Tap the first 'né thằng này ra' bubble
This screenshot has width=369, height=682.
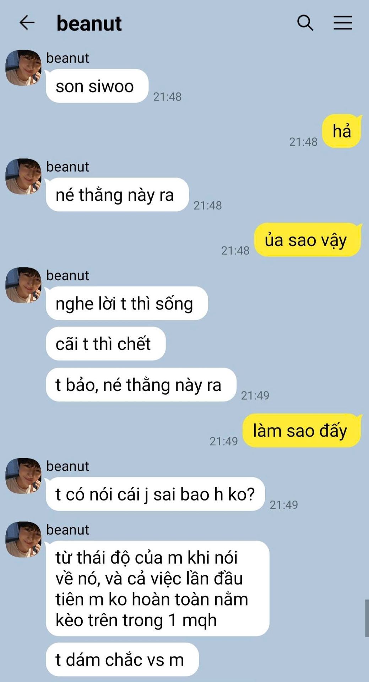pos(117,195)
